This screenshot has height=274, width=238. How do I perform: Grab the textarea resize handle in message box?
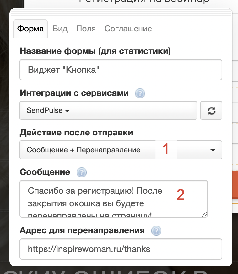pyautogui.click(x=204, y=214)
